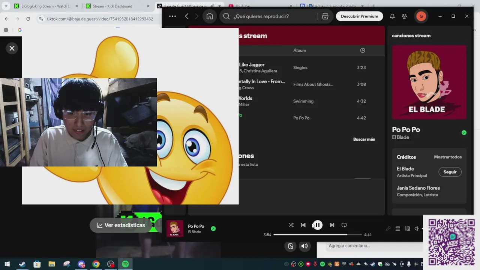This screenshot has height=270, width=480.
Task: Skip to next track in Spotify
Action: (332, 225)
